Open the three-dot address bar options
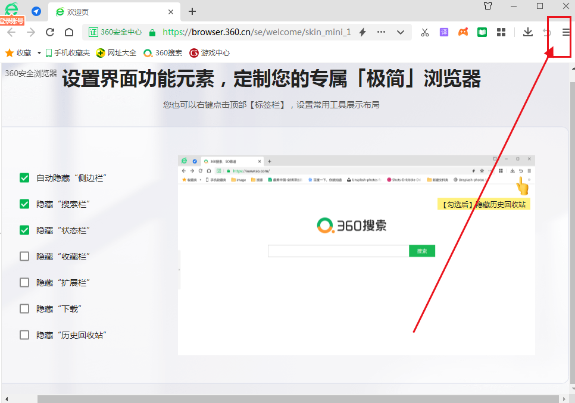Viewport: 575px width, 403px height. pyautogui.click(x=382, y=32)
